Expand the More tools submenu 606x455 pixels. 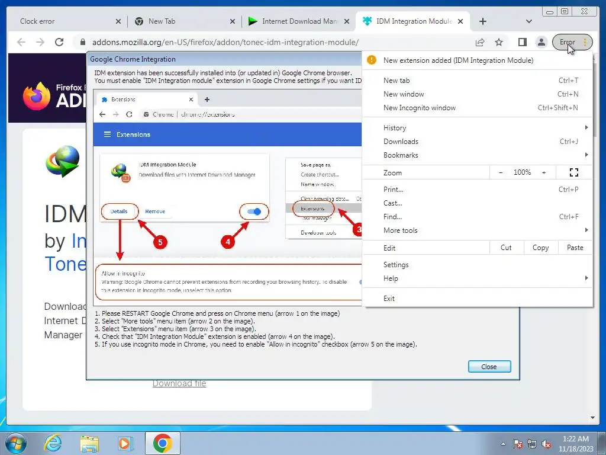pyautogui.click(x=477, y=230)
